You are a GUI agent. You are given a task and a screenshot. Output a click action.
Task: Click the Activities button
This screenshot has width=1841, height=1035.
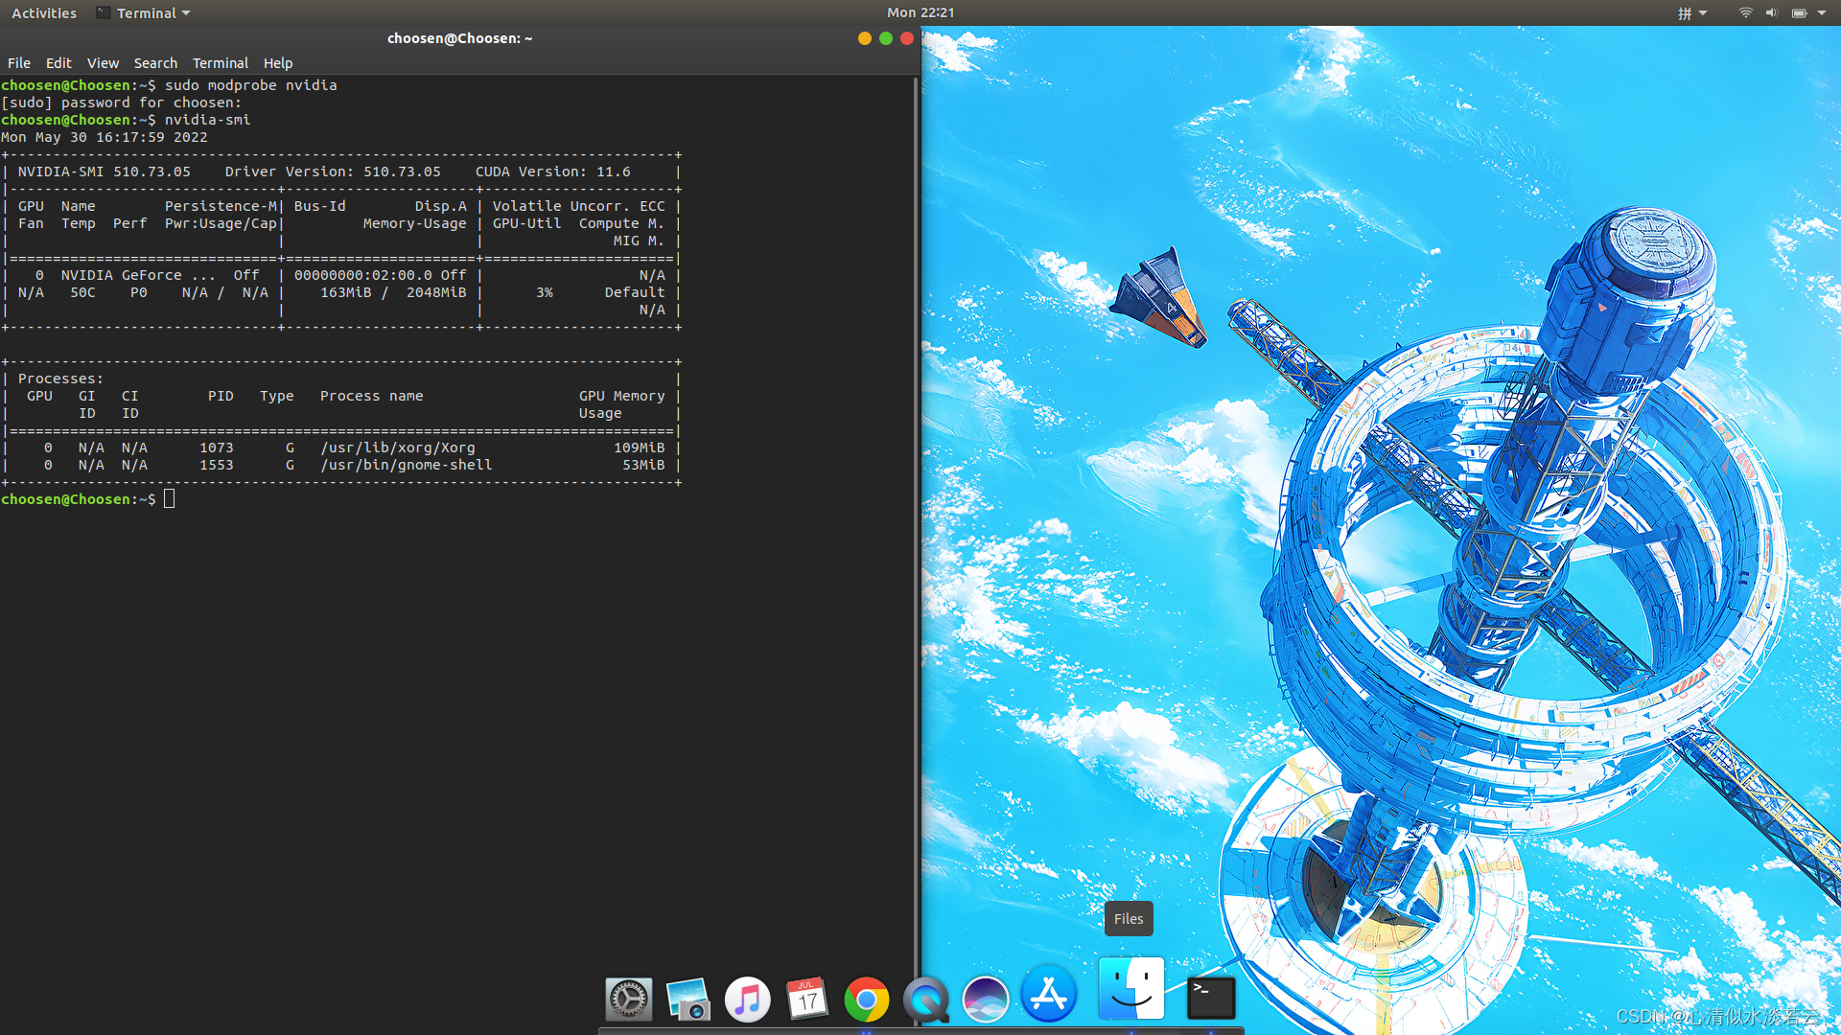pos(44,13)
